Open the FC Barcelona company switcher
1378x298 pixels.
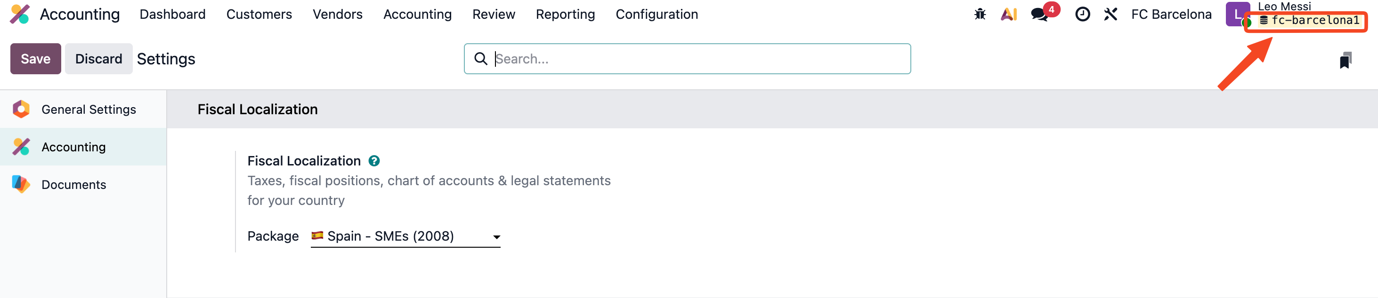pyautogui.click(x=1171, y=15)
